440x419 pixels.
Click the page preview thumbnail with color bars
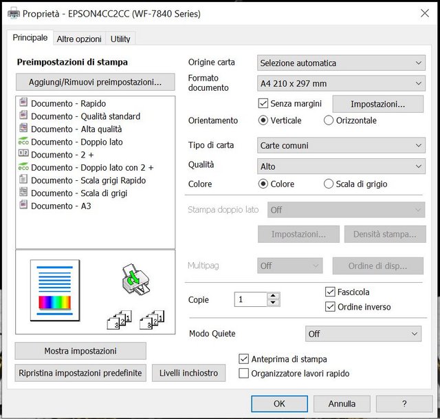coord(55,290)
